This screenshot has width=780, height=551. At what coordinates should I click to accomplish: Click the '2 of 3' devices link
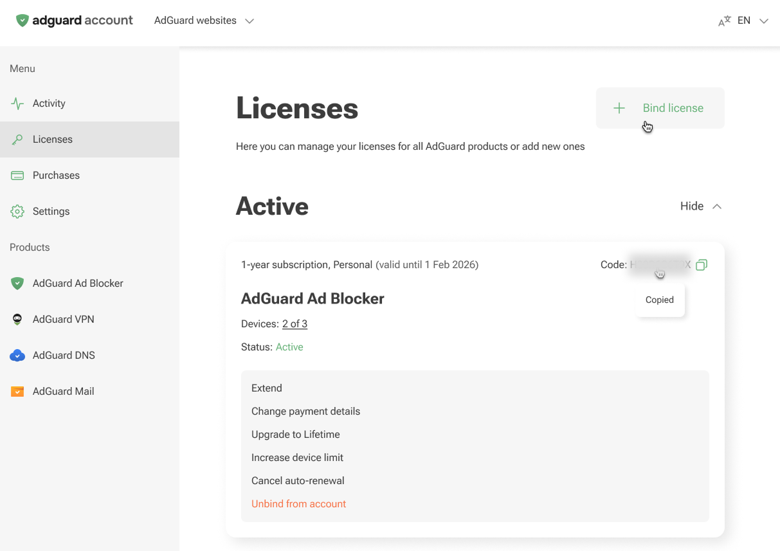point(295,324)
